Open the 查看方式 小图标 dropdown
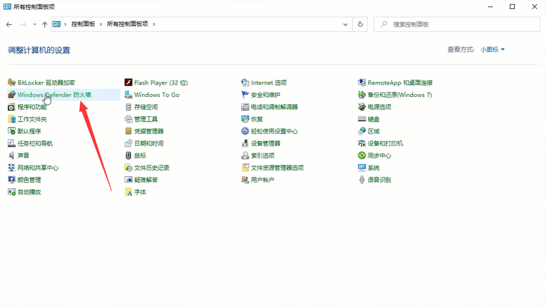 [x=493, y=50]
